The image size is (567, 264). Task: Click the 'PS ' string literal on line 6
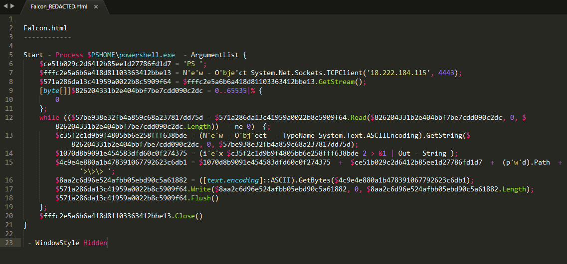click(194, 64)
